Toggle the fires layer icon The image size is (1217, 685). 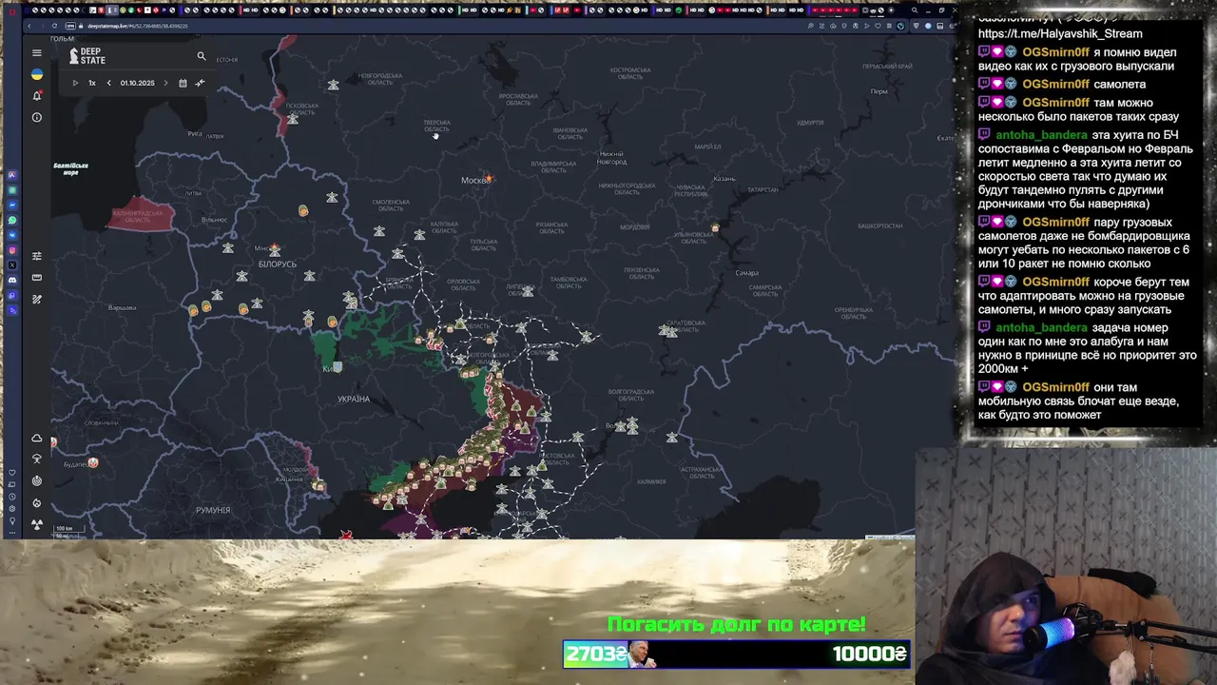[x=37, y=502]
